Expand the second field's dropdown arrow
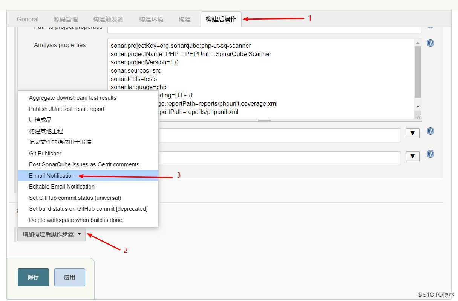The width and height of the screenshot is (458, 301). [412, 156]
